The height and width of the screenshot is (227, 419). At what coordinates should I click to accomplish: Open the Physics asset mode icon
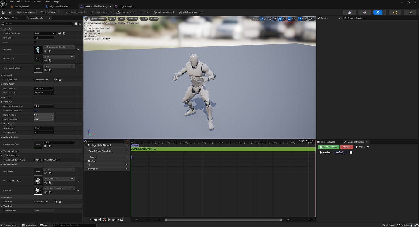click(x=410, y=12)
